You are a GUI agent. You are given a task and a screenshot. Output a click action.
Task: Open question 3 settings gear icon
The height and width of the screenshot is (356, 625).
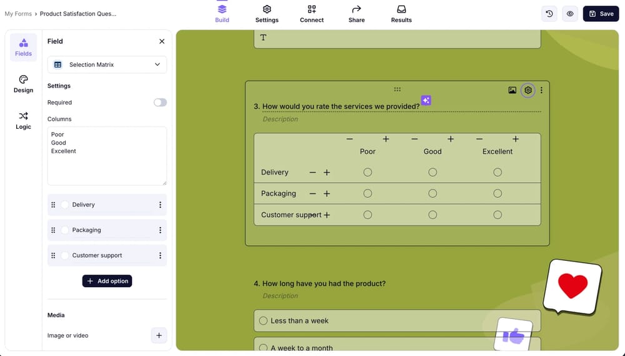(x=528, y=90)
